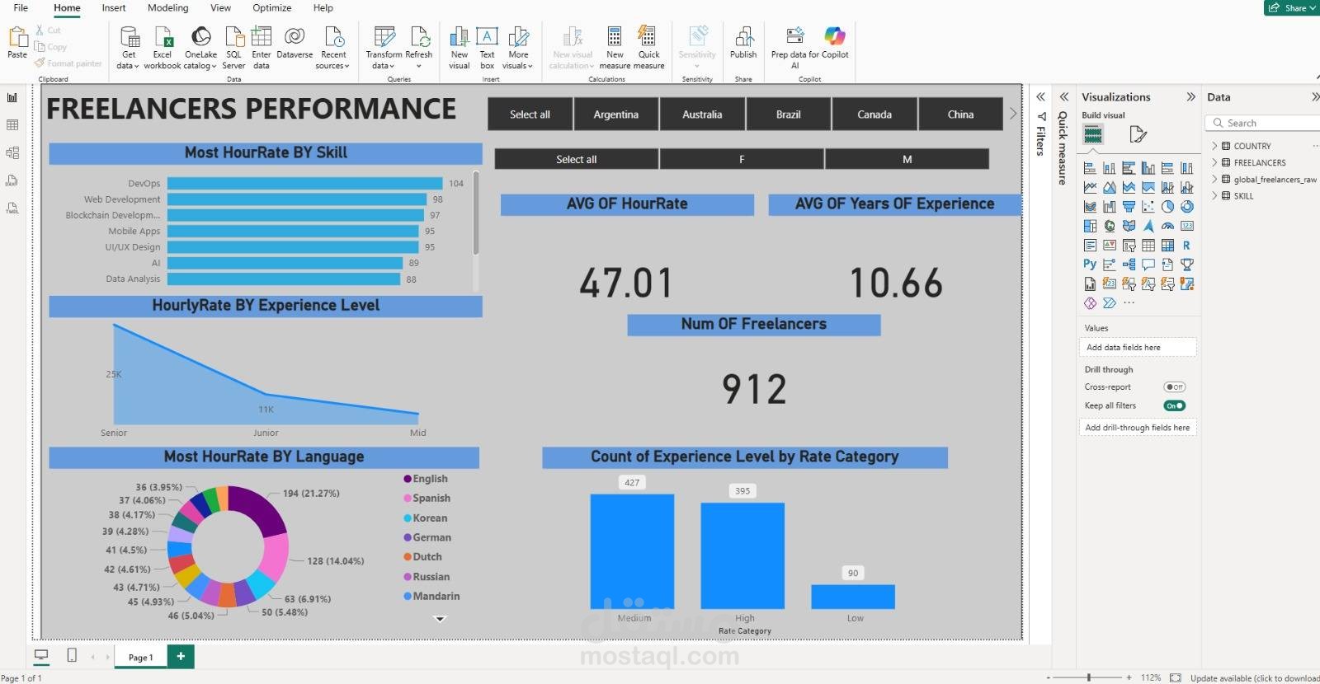Show more legend items arrow

pyautogui.click(x=440, y=618)
